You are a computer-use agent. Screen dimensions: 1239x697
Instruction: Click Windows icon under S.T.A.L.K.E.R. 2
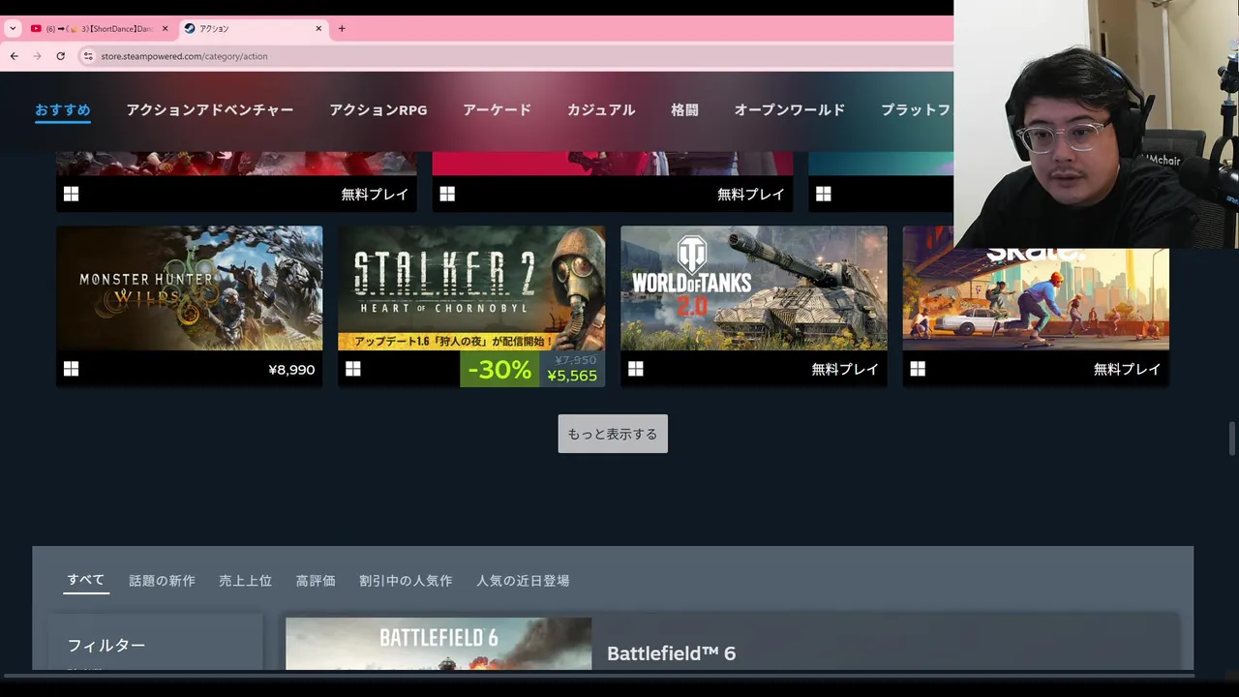[353, 369]
